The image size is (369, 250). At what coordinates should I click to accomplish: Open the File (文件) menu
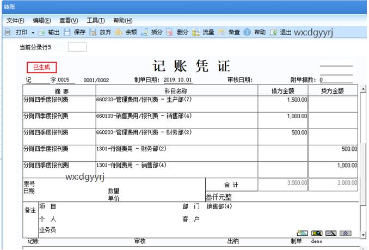pyautogui.click(x=15, y=20)
